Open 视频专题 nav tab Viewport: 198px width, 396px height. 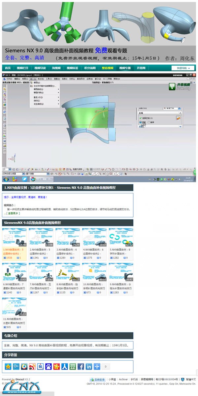tap(125, 68)
